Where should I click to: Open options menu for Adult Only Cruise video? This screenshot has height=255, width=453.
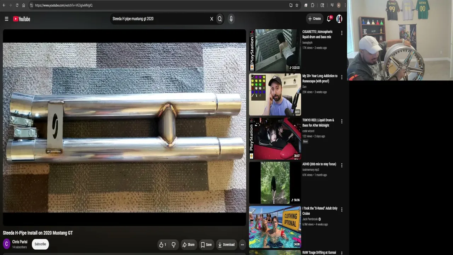click(x=342, y=210)
